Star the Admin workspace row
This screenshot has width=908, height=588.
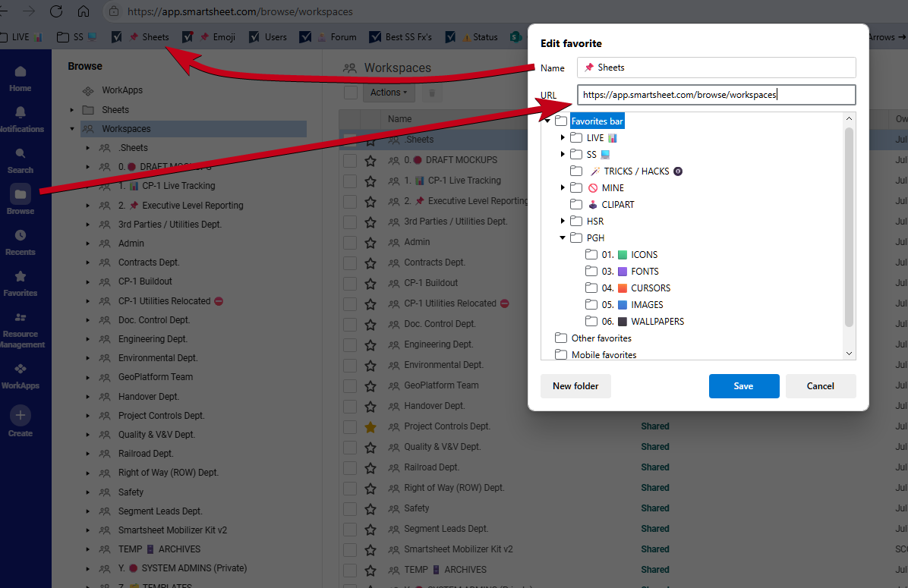coord(370,243)
